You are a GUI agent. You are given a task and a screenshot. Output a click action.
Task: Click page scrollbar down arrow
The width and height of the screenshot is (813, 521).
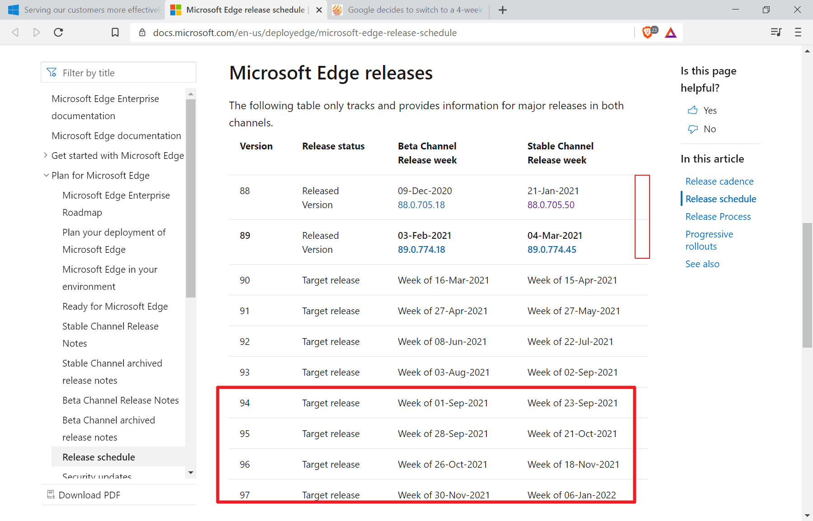click(x=807, y=516)
